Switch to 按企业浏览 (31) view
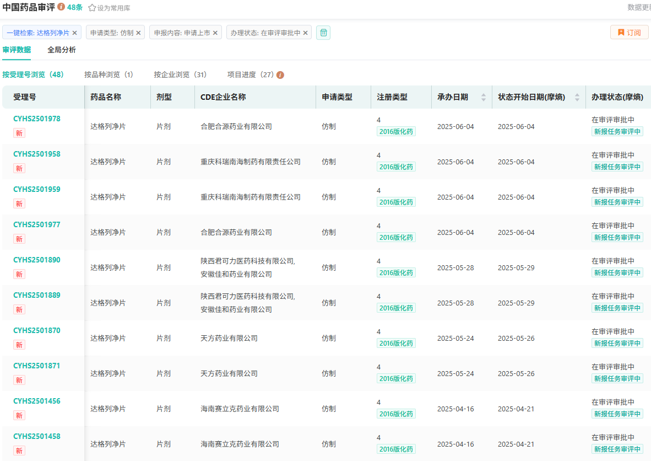 click(180, 74)
